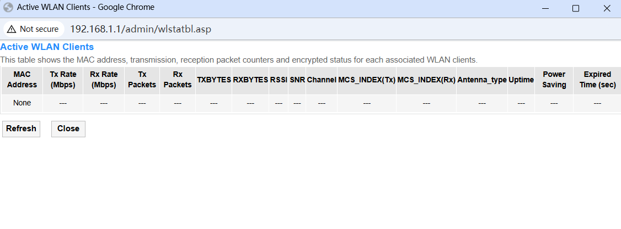Click the Channel column header
621x229 pixels.
[x=322, y=80]
